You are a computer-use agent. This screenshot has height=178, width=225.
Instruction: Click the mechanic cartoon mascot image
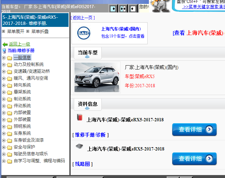(159, 6)
